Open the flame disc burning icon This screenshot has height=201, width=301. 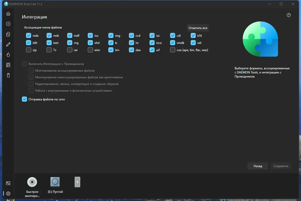click(x=8, y=55)
